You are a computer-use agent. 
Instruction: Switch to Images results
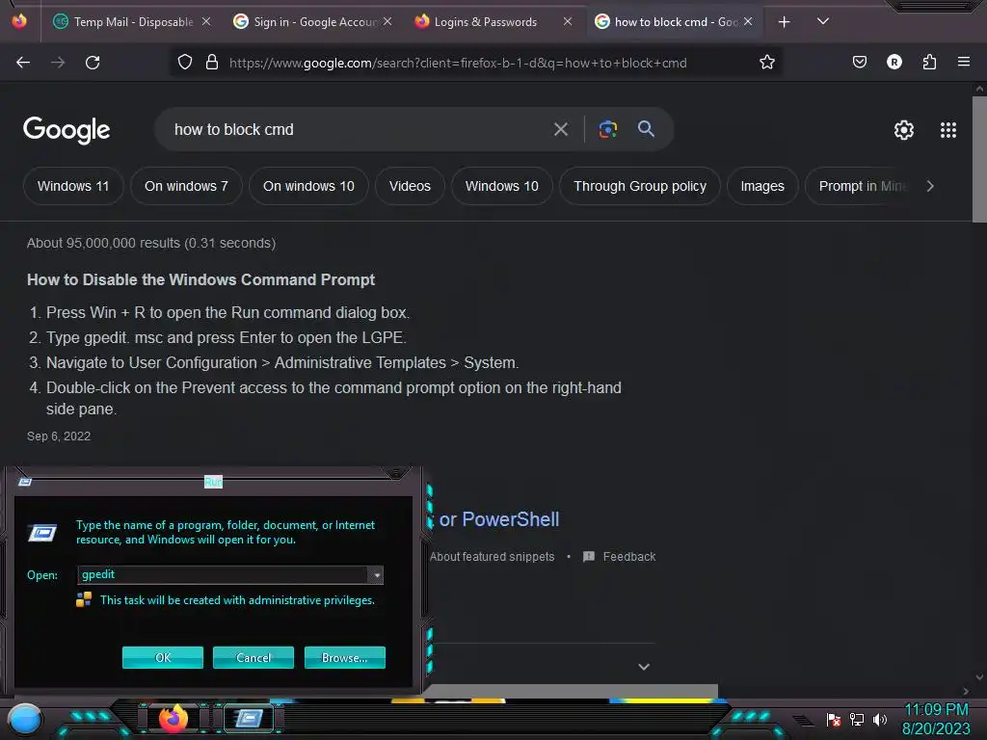point(762,186)
